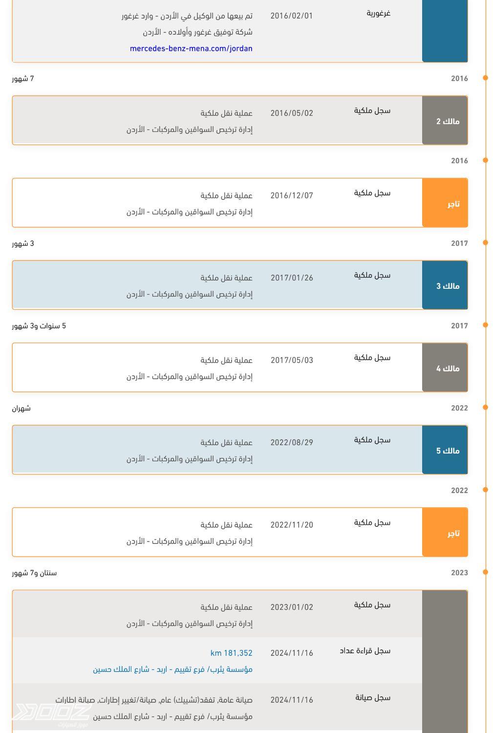Click the مالك 4 owner badge
The width and height of the screenshot is (493, 733).
(448, 368)
